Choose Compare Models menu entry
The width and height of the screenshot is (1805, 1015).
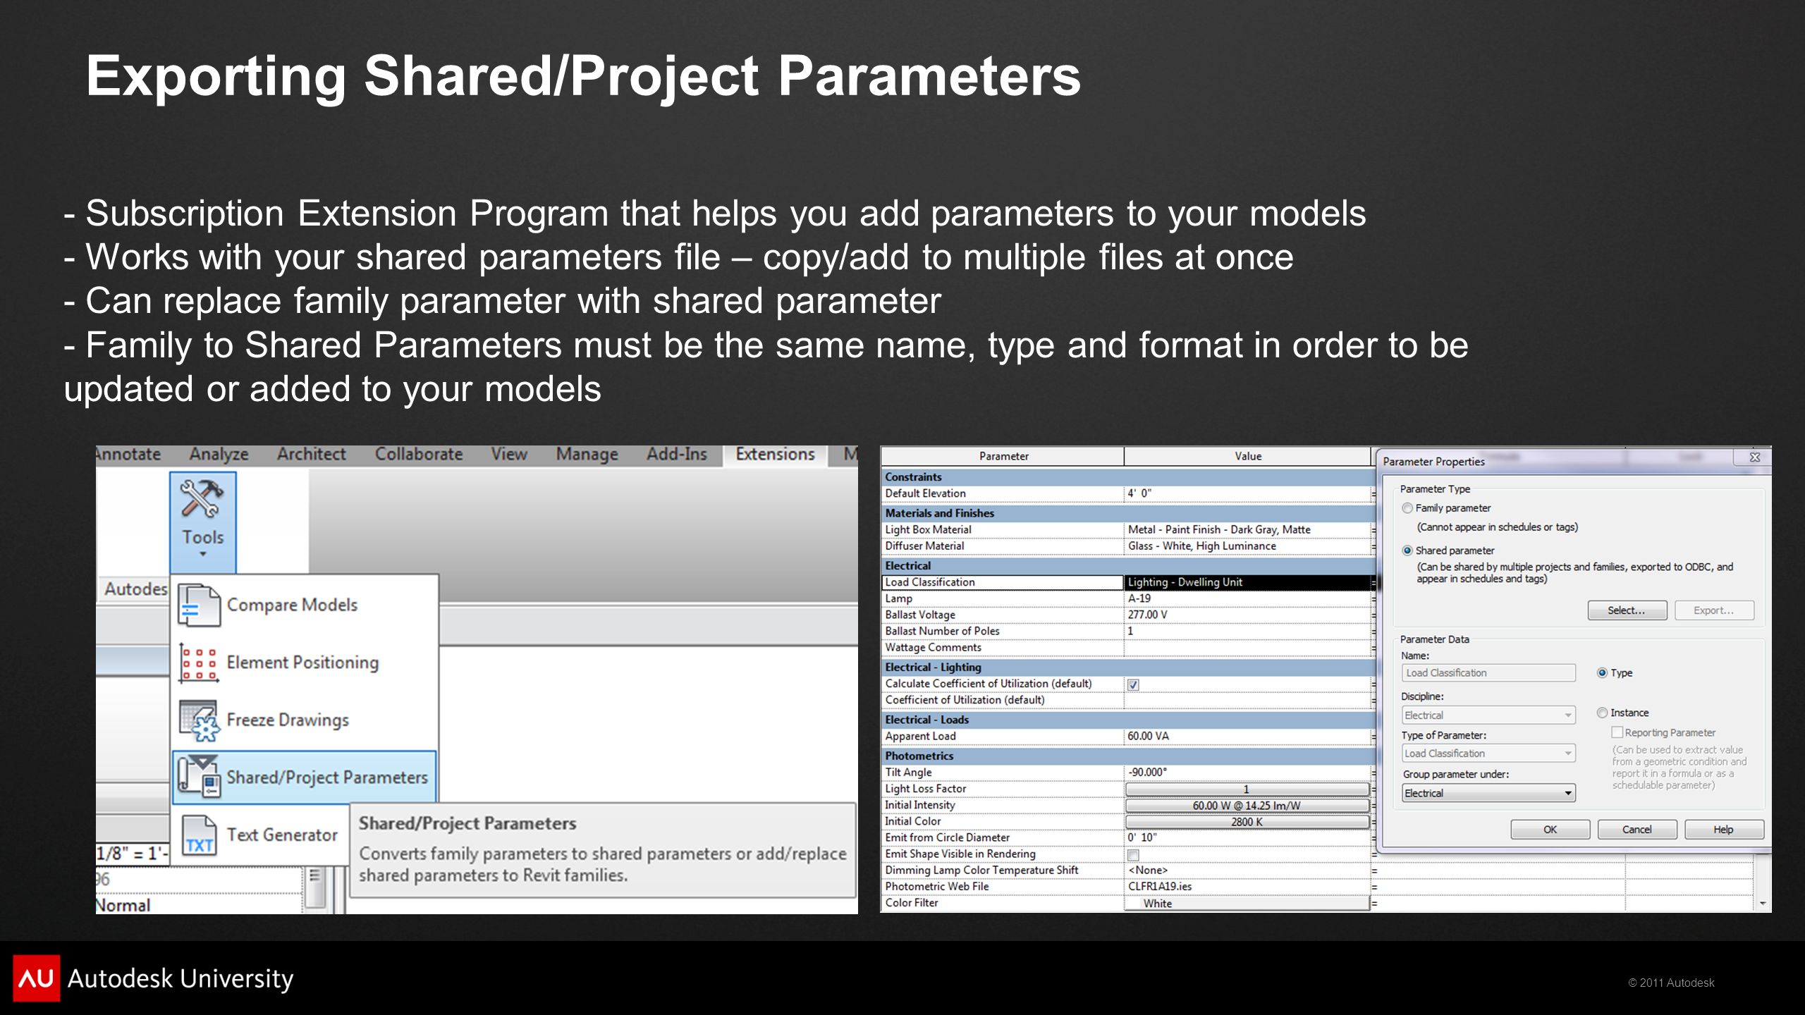[x=305, y=605]
